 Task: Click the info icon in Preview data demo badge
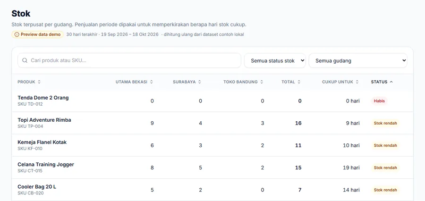pyautogui.click(x=17, y=34)
